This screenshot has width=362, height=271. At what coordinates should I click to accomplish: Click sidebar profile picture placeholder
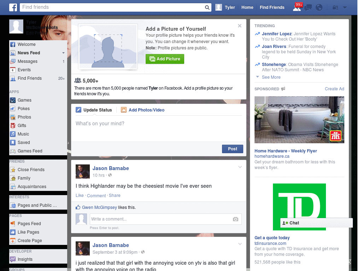16,26
